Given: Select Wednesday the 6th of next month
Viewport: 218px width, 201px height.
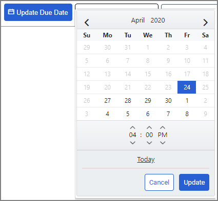Looking at the screenshot, I should 148,114.
